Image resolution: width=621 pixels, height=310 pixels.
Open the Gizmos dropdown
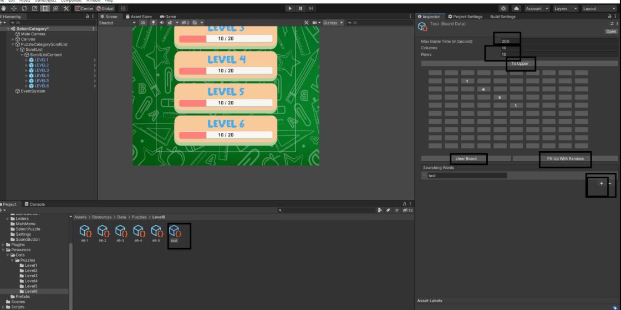click(333, 23)
